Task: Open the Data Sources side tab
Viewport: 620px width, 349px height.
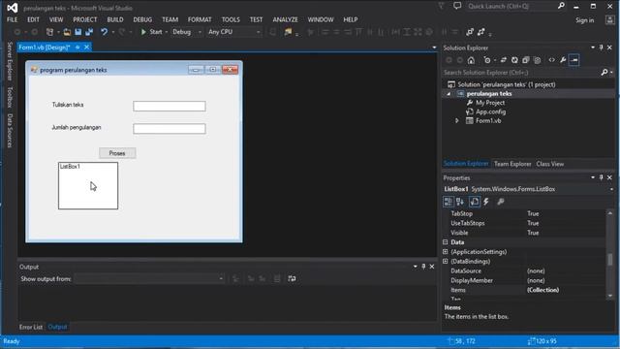Action: coord(11,131)
